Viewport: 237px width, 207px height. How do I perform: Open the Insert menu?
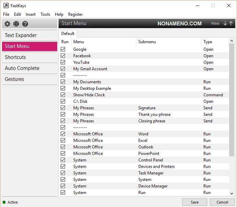(x=30, y=14)
